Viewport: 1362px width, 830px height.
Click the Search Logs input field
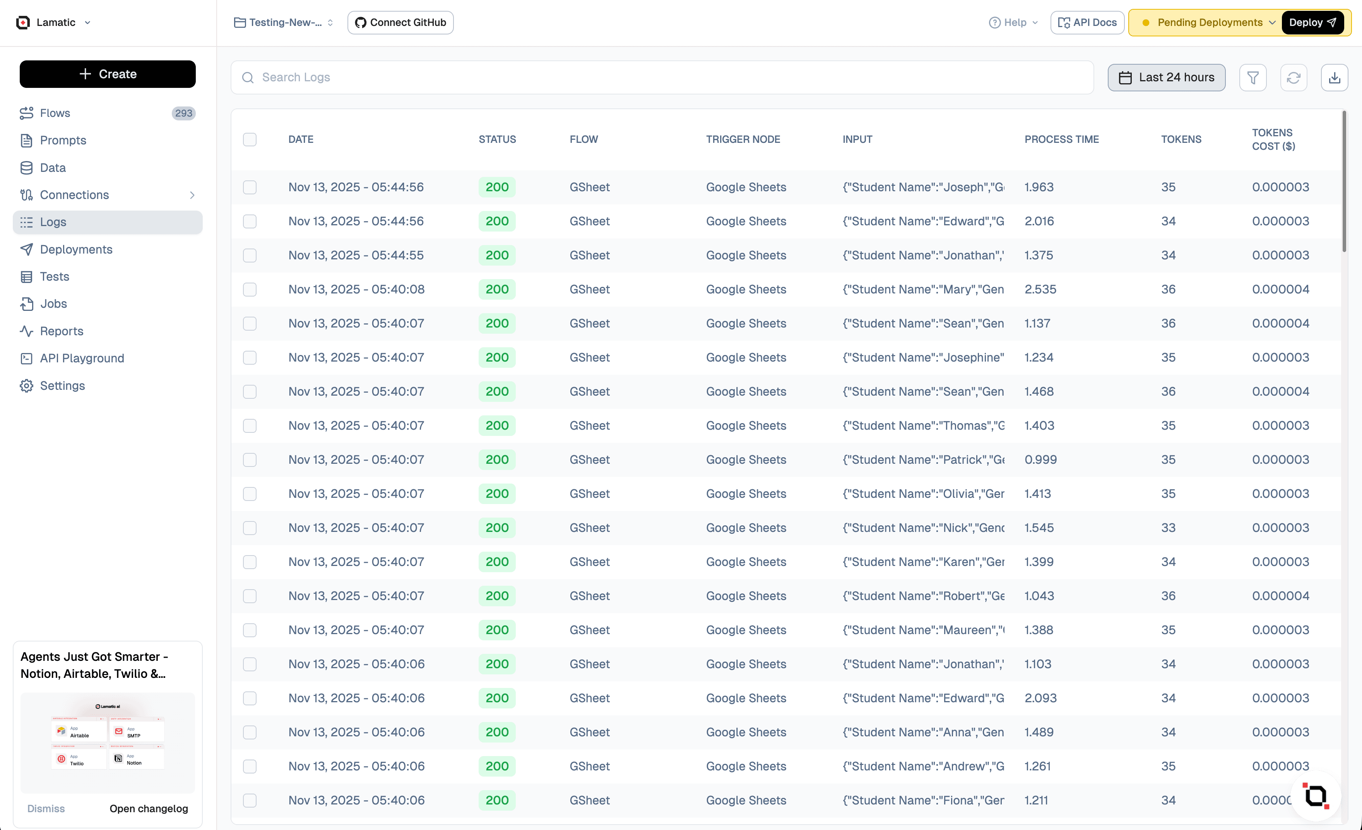click(x=662, y=77)
